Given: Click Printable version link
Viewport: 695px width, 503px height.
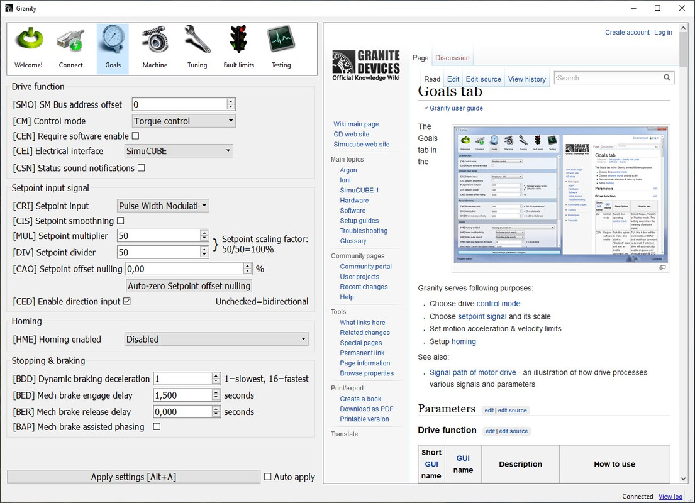Looking at the screenshot, I should tap(364, 419).
